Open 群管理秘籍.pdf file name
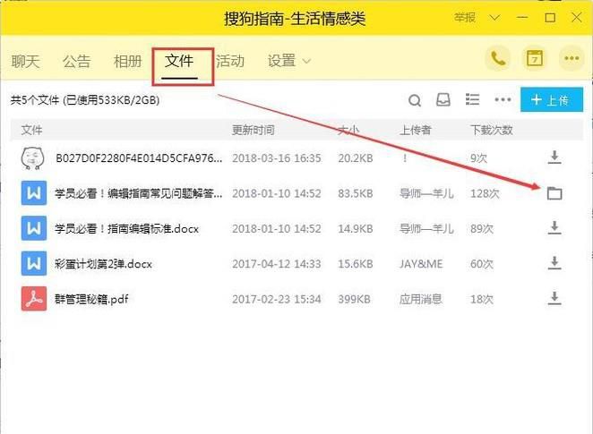 (x=91, y=299)
